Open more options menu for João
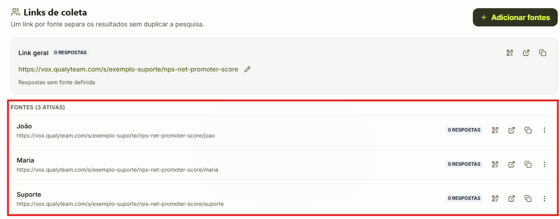Image resolution: width=560 pixels, height=219 pixels. (544, 130)
